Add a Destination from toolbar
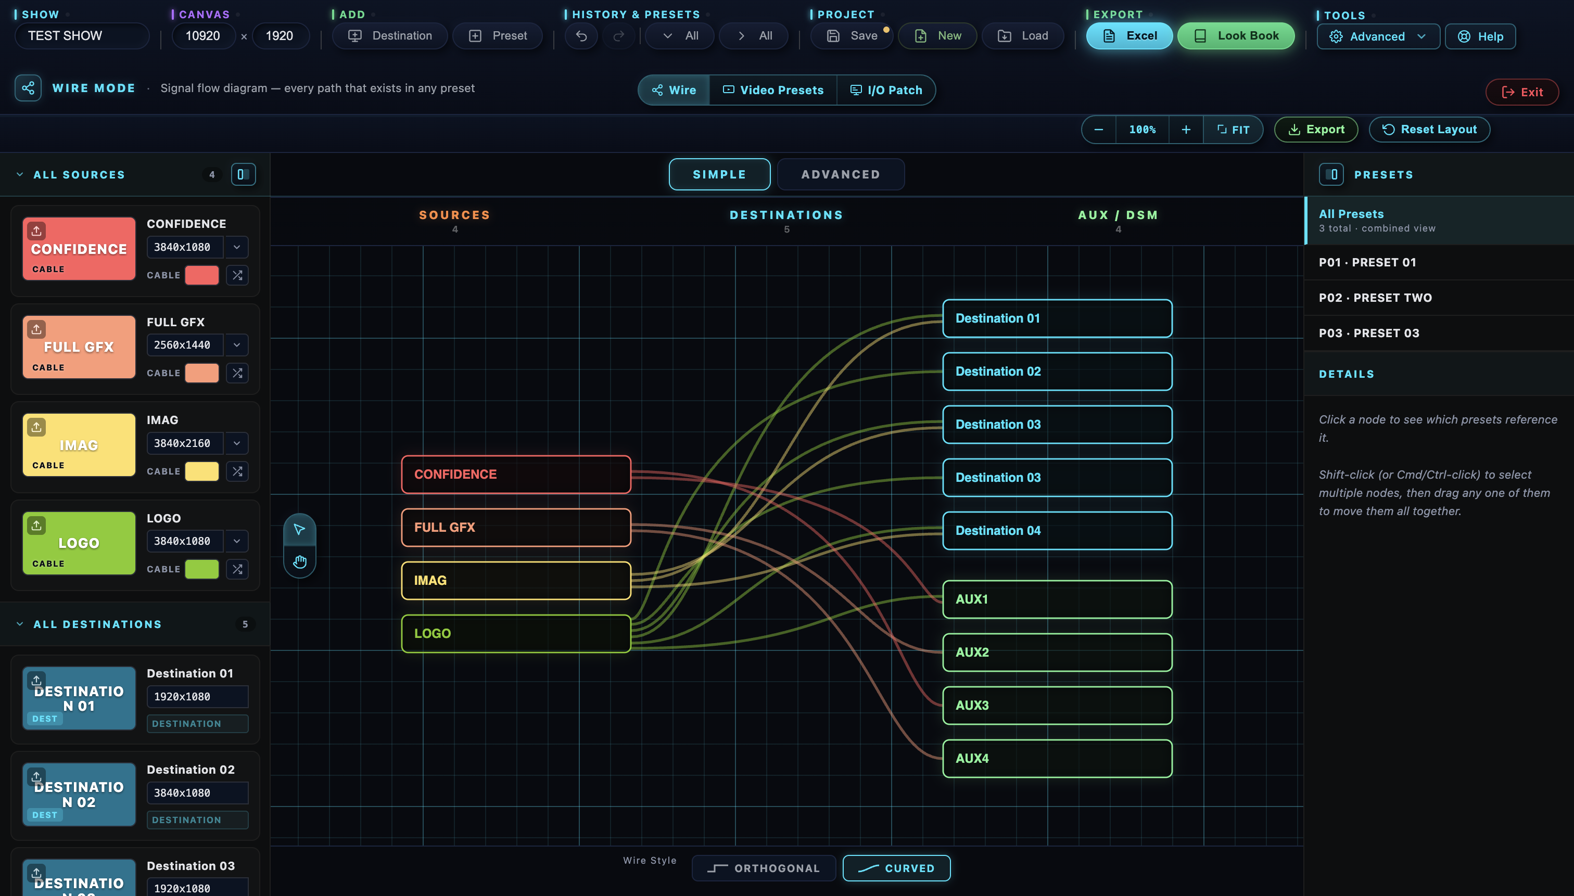 390,36
